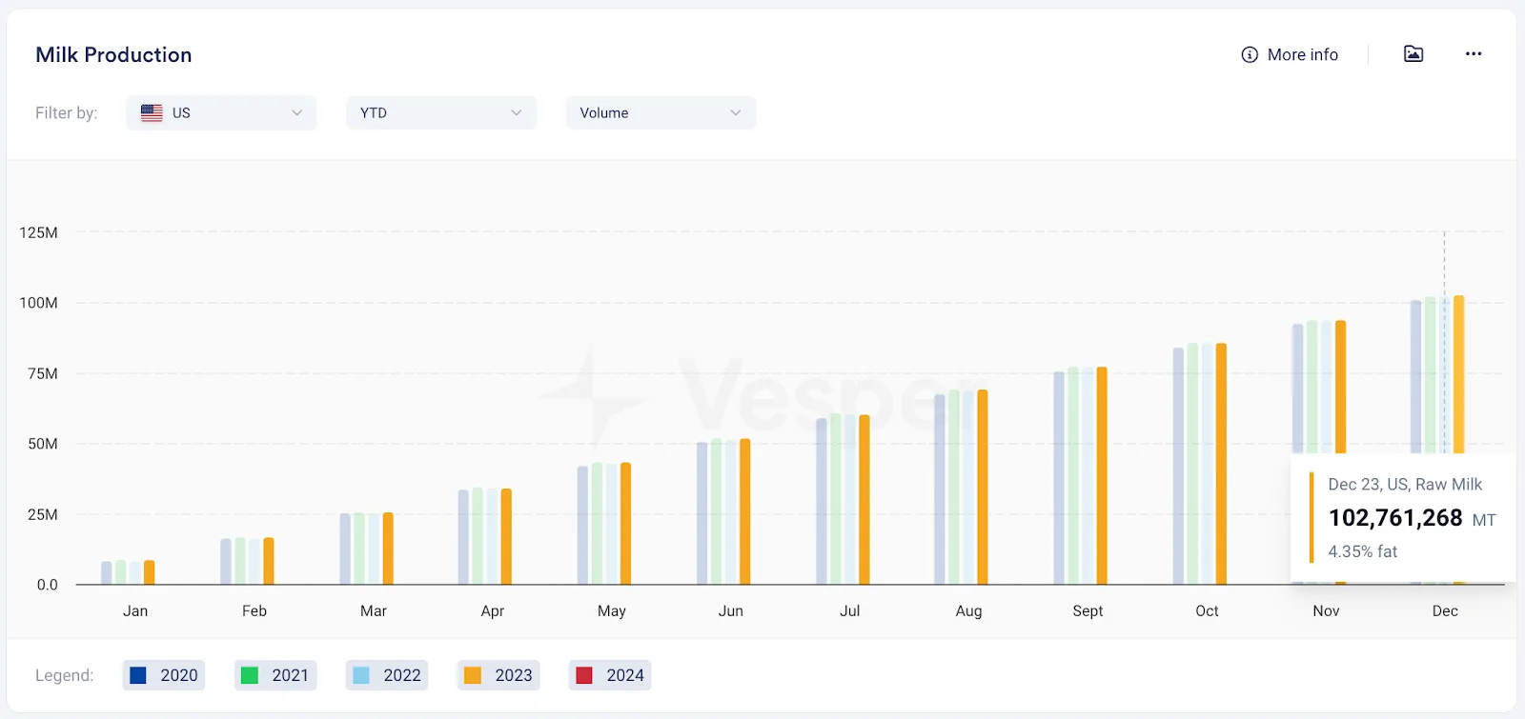1525x719 pixels.
Task: Click the More info circle icon
Action: [1250, 55]
